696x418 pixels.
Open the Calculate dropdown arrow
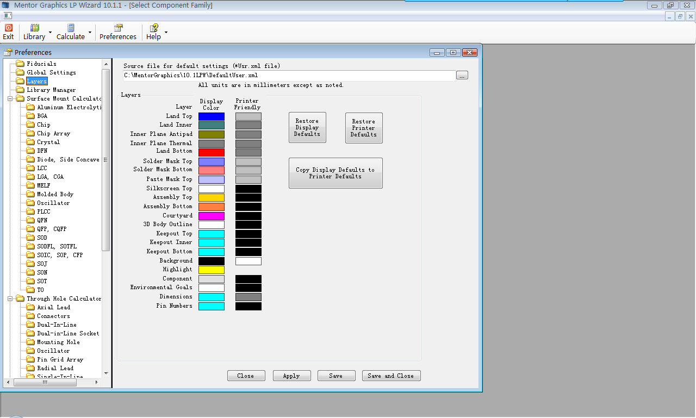pyautogui.click(x=90, y=33)
